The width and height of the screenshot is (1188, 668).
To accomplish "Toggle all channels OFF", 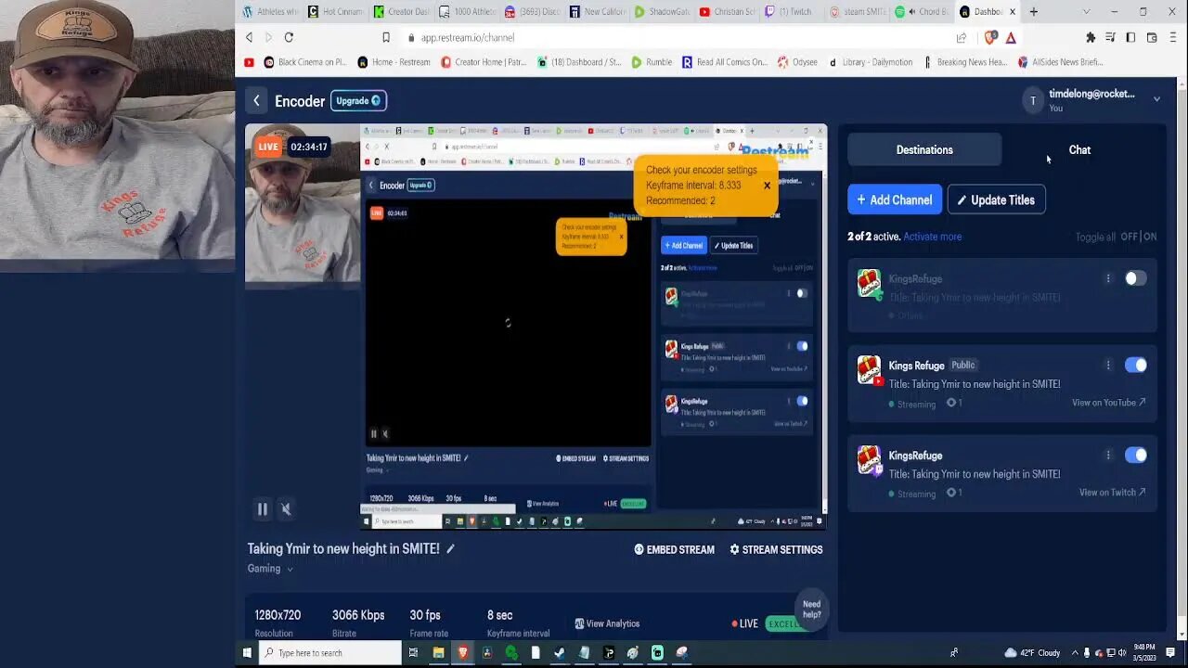I will (1129, 237).
